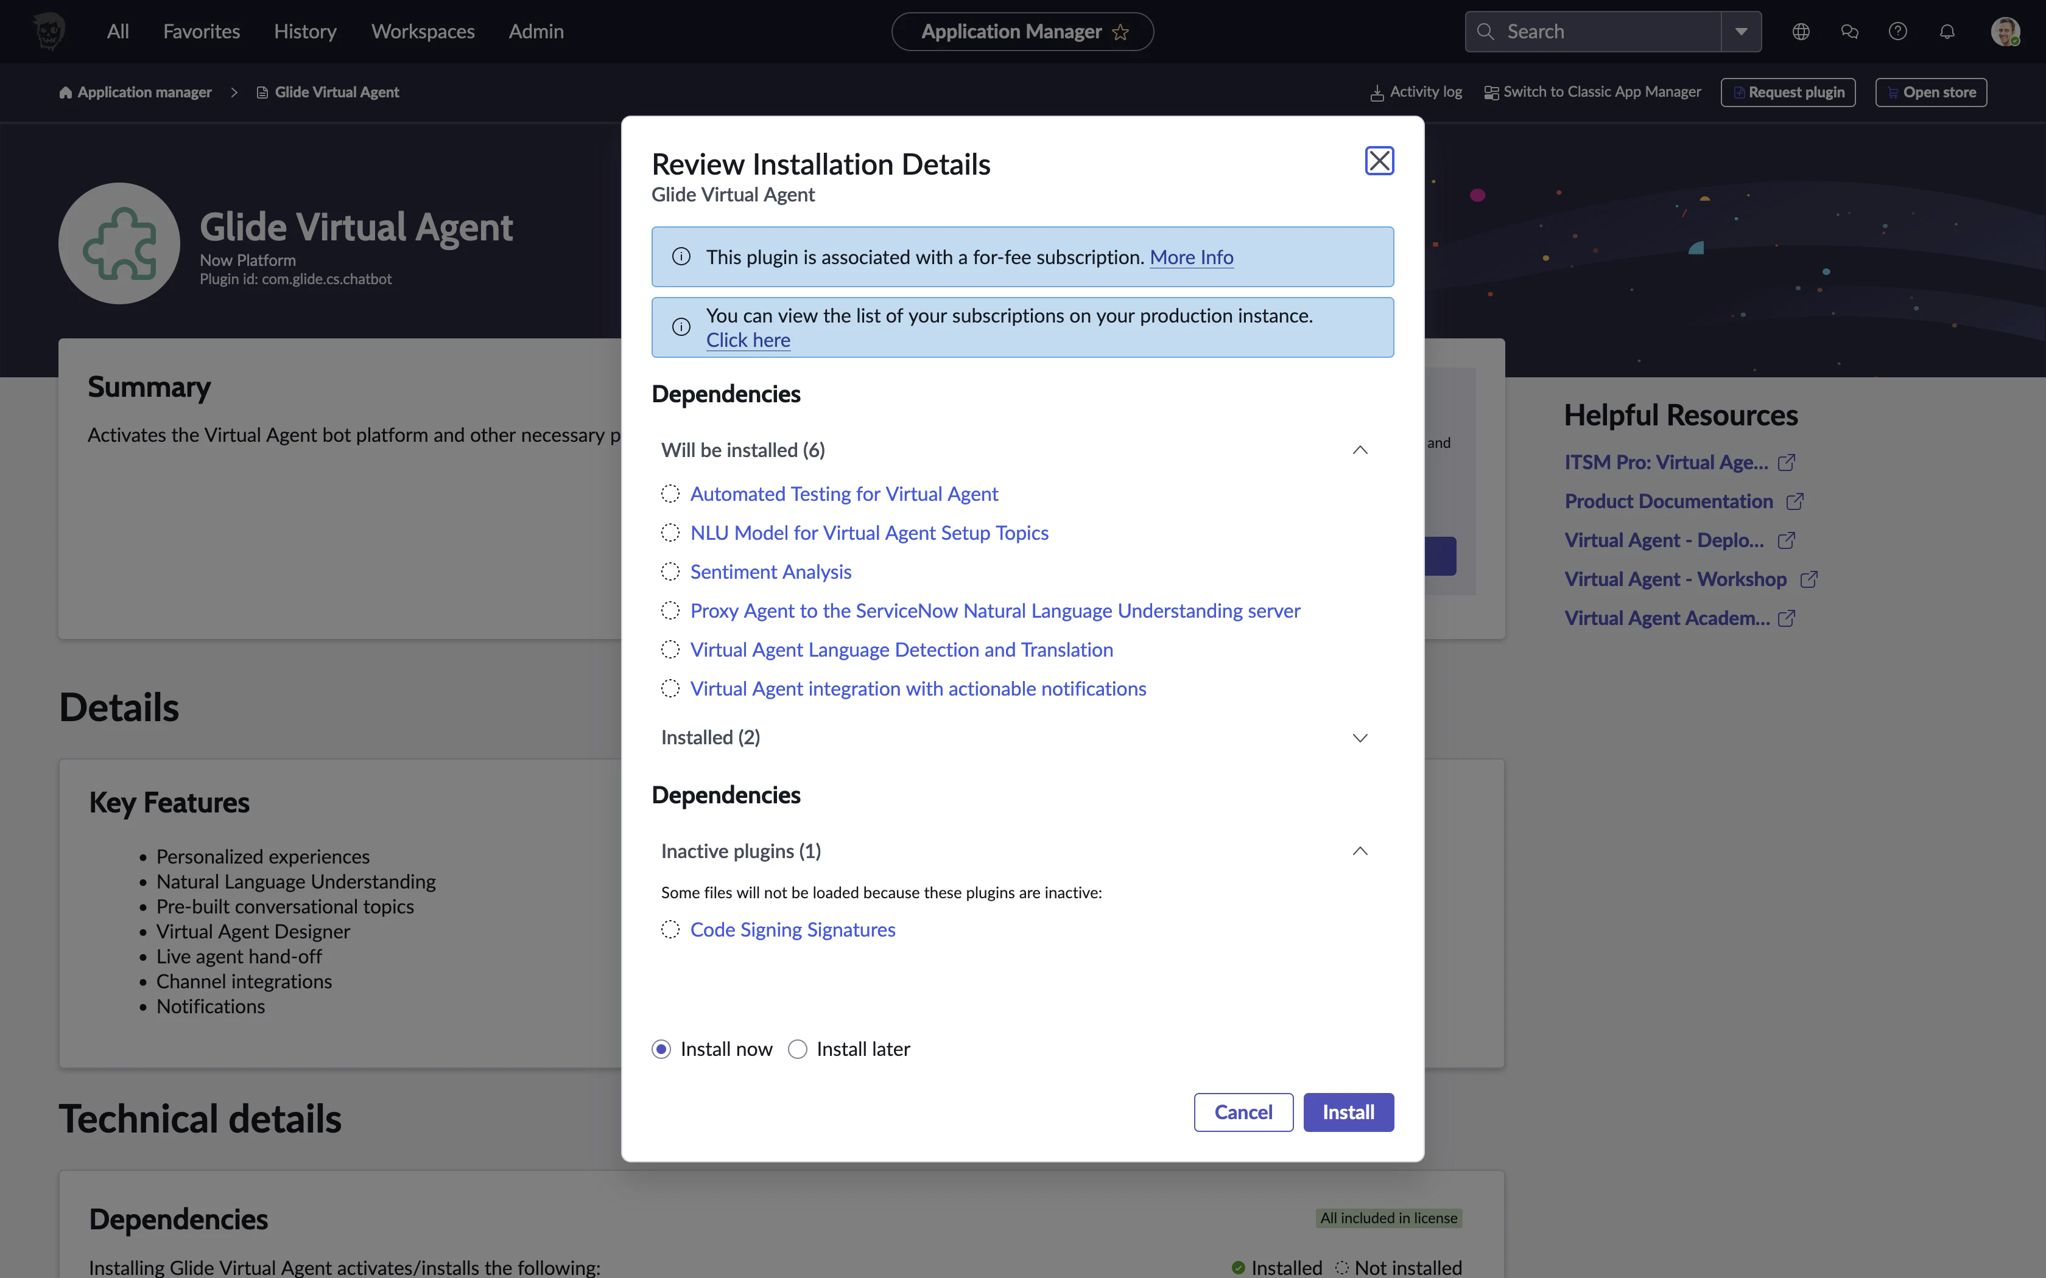Image resolution: width=2046 pixels, height=1278 pixels.
Task: Open the History menu
Action: point(305,31)
